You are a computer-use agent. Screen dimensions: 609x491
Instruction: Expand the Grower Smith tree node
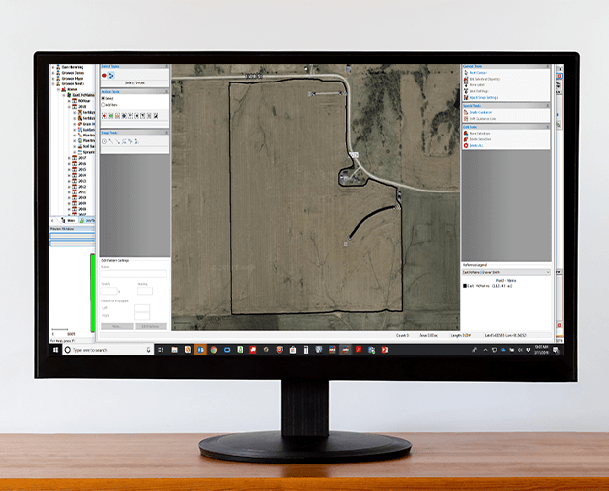pyautogui.click(x=53, y=84)
